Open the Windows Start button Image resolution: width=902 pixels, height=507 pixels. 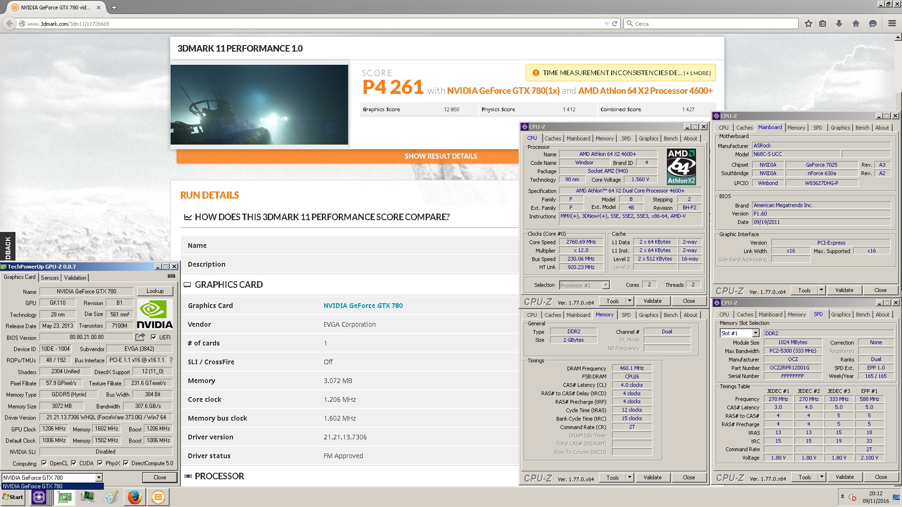(x=13, y=497)
